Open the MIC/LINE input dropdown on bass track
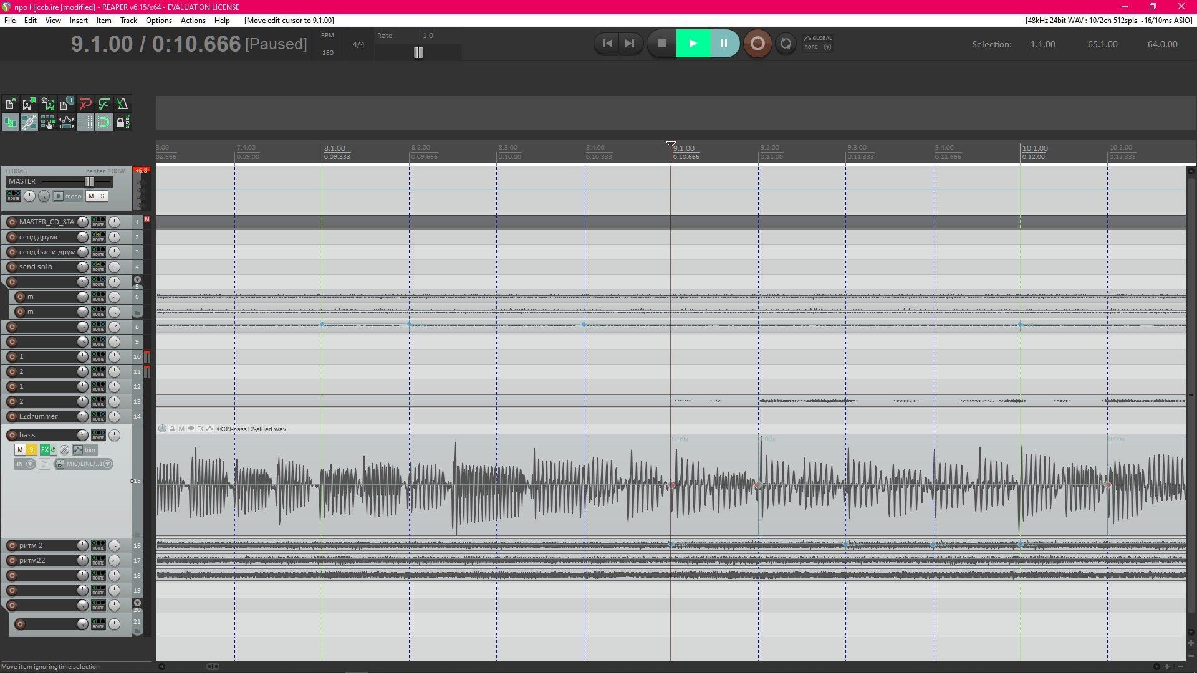Viewport: 1197px width, 673px height. pos(84,464)
